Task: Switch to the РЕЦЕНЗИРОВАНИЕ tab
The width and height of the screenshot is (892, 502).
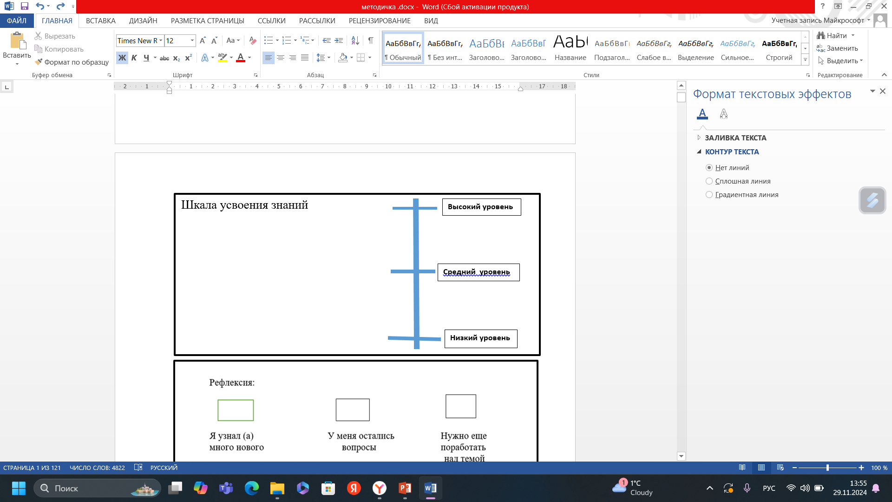Action: click(379, 20)
